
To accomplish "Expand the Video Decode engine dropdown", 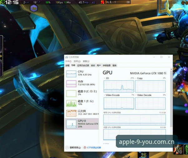I will (136, 95).
